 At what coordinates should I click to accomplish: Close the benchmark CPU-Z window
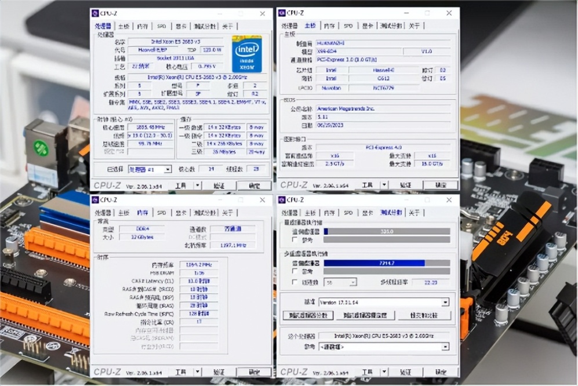click(x=449, y=200)
